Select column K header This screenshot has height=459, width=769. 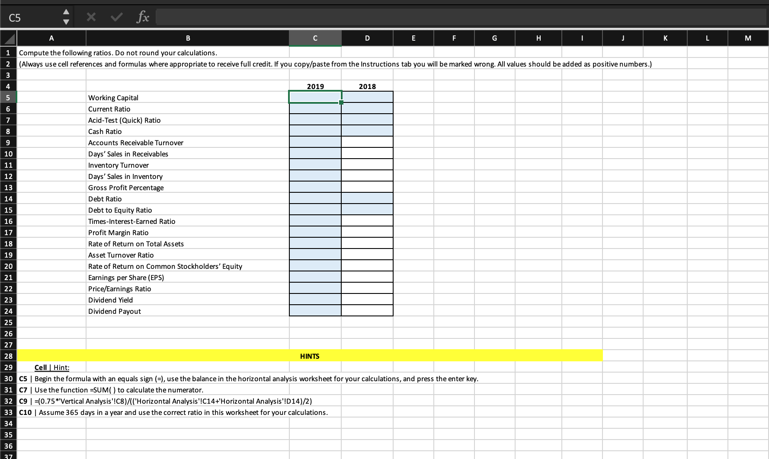coord(665,38)
